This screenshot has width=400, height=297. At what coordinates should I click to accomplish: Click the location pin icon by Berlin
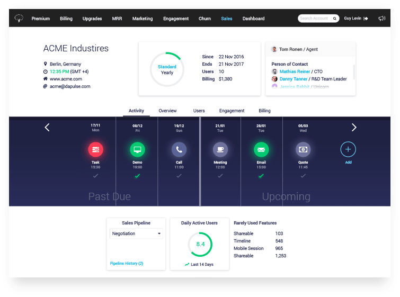coord(46,64)
